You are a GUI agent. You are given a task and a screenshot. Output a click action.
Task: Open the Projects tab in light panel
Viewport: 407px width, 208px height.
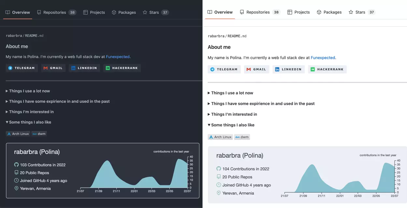[299, 12]
